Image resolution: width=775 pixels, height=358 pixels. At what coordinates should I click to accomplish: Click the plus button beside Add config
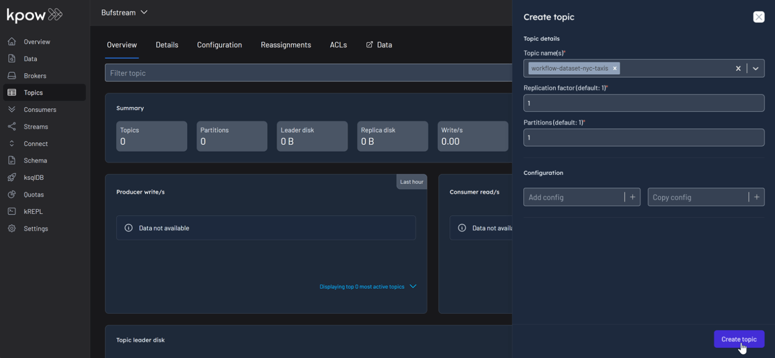pos(632,197)
